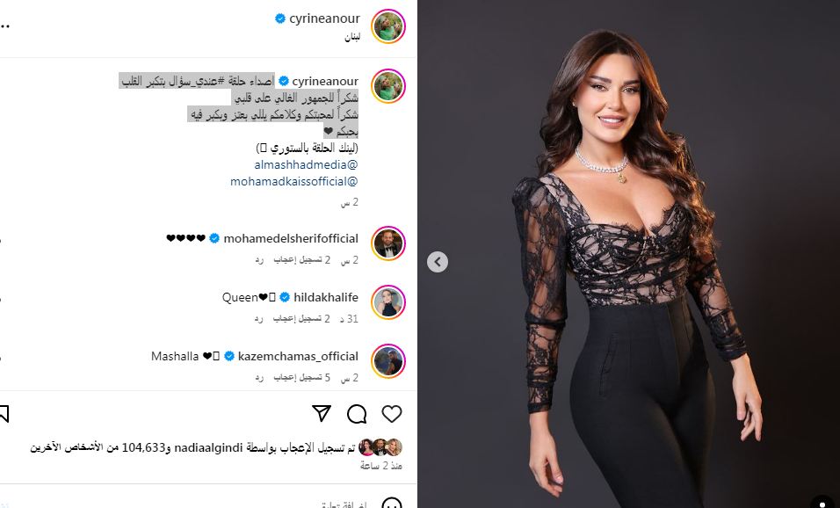Open mohamedelsherifofficial profile avatar

click(x=388, y=243)
